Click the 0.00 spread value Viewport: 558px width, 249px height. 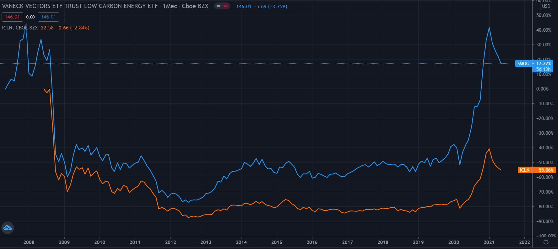pyautogui.click(x=30, y=17)
